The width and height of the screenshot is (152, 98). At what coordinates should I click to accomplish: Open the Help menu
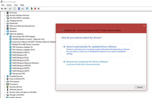point(22,5)
